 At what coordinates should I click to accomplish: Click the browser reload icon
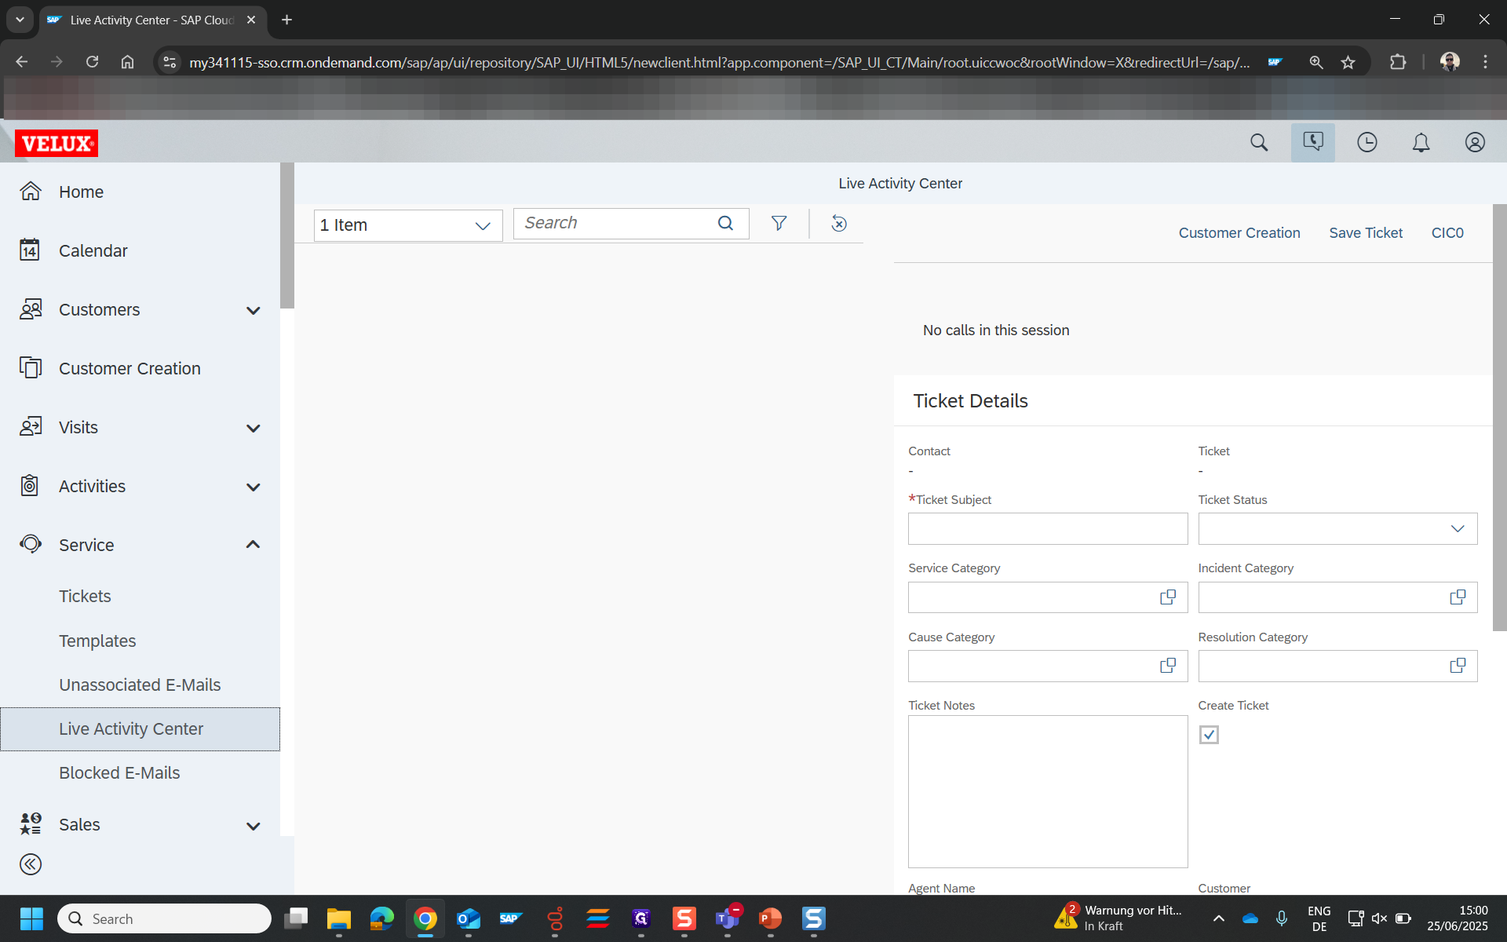pos(92,62)
